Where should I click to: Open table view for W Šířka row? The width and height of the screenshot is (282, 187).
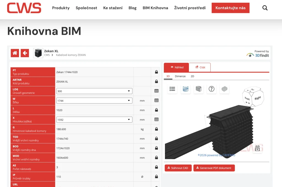[x=156, y=100]
